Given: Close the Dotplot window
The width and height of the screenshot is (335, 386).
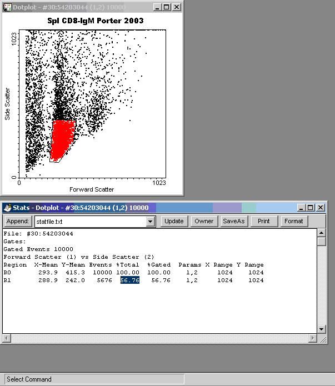Looking at the screenshot, I should pos(177,7).
